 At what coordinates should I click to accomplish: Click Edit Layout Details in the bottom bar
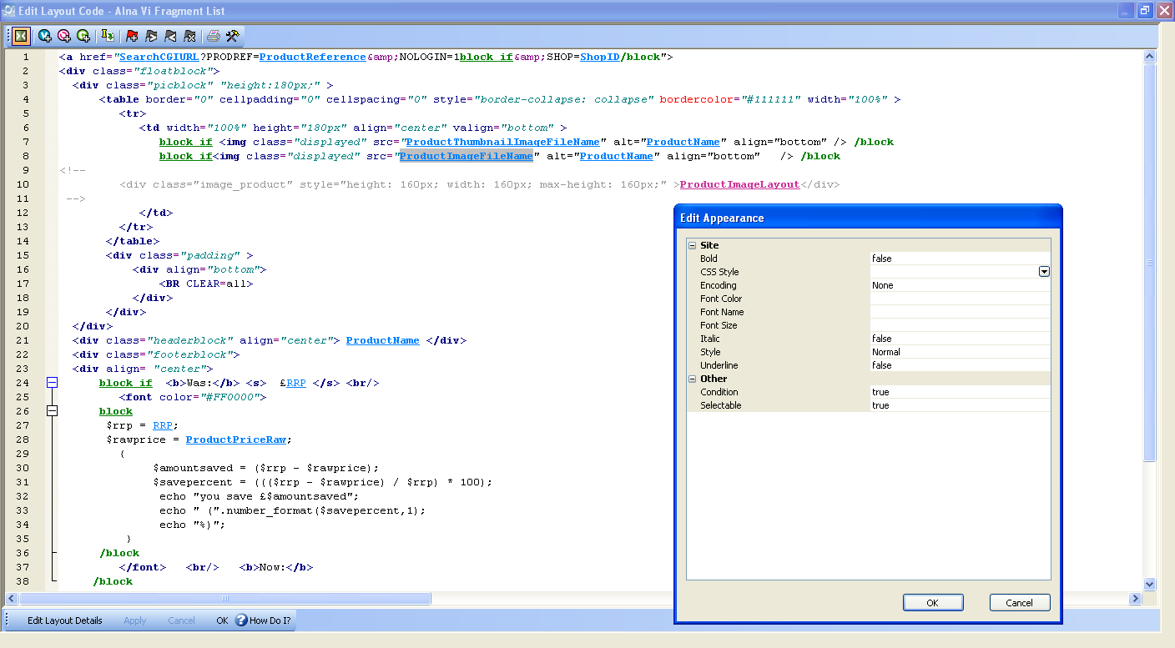click(x=64, y=620)
